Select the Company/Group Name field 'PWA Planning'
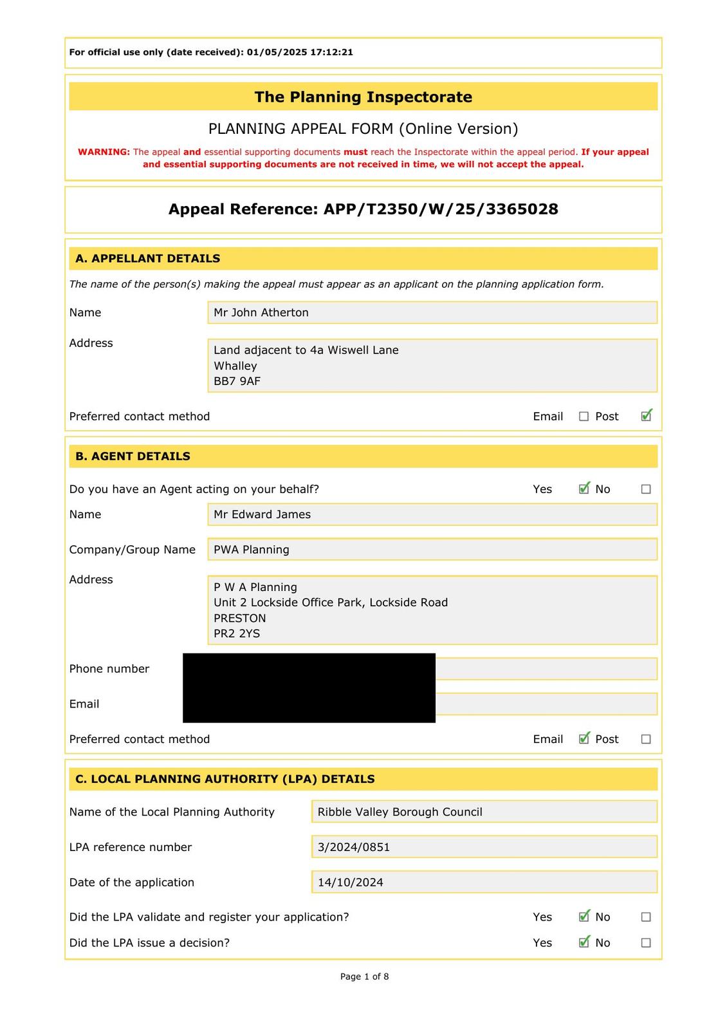Image resolution: width=727 pixels, height=1030 pixels. click(432, 550)
